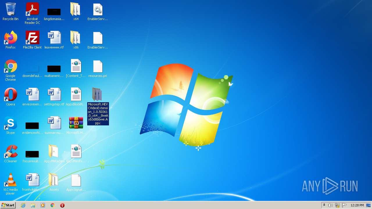Select the VLC media player shortcut
The width and height of the screenshot is (372, 209).
coord(10,184)
